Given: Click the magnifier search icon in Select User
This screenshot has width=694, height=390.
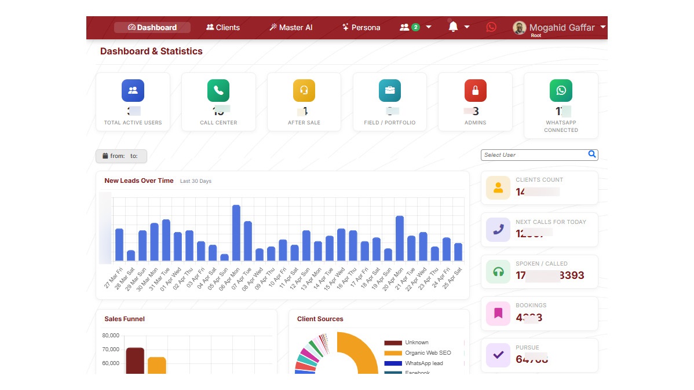Looking at the screenshot, I should (592, 154).
